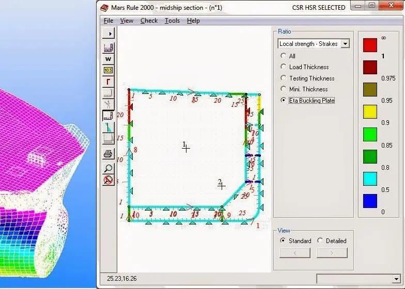
Task: Click the bright red legend swatch
Action: [370, 45]
